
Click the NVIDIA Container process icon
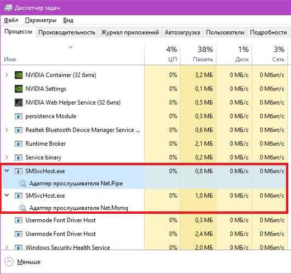click(x=19, y=75)
